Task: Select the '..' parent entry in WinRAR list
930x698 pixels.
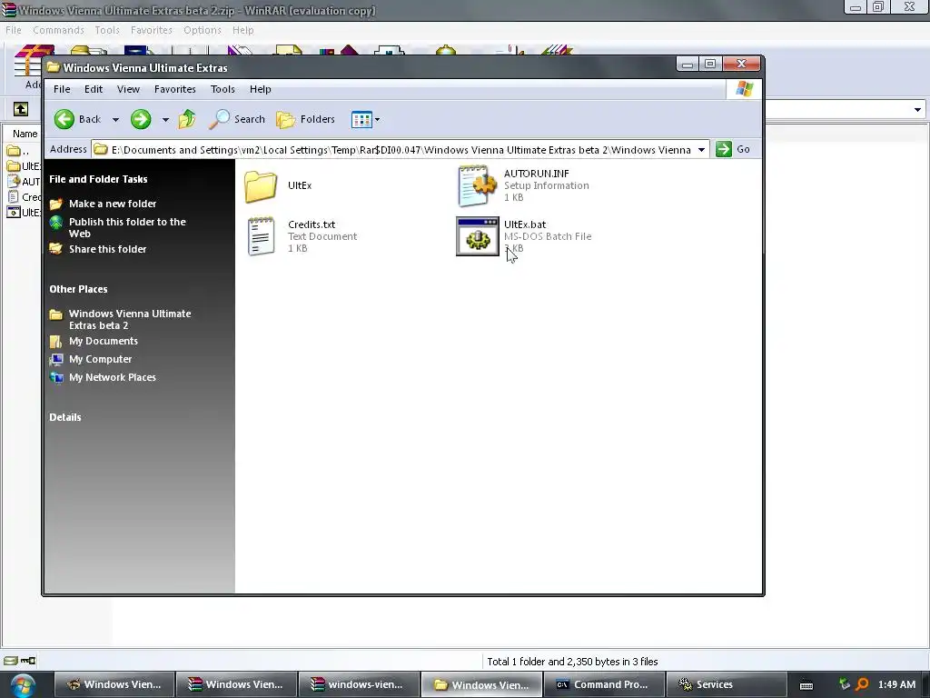Action: pos(23,151)
